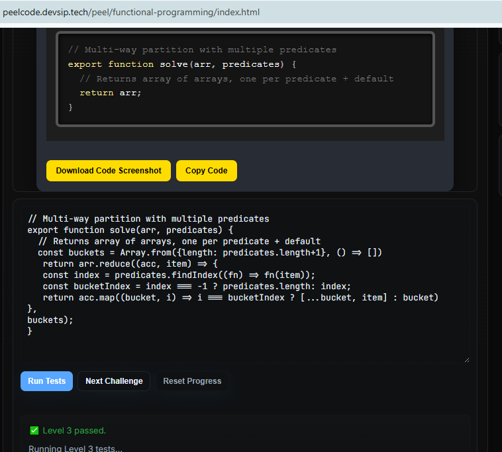The image size is (502, 452).
Task: Click the 'Level 3 passed.' status text
Action: tap(74, 431)
